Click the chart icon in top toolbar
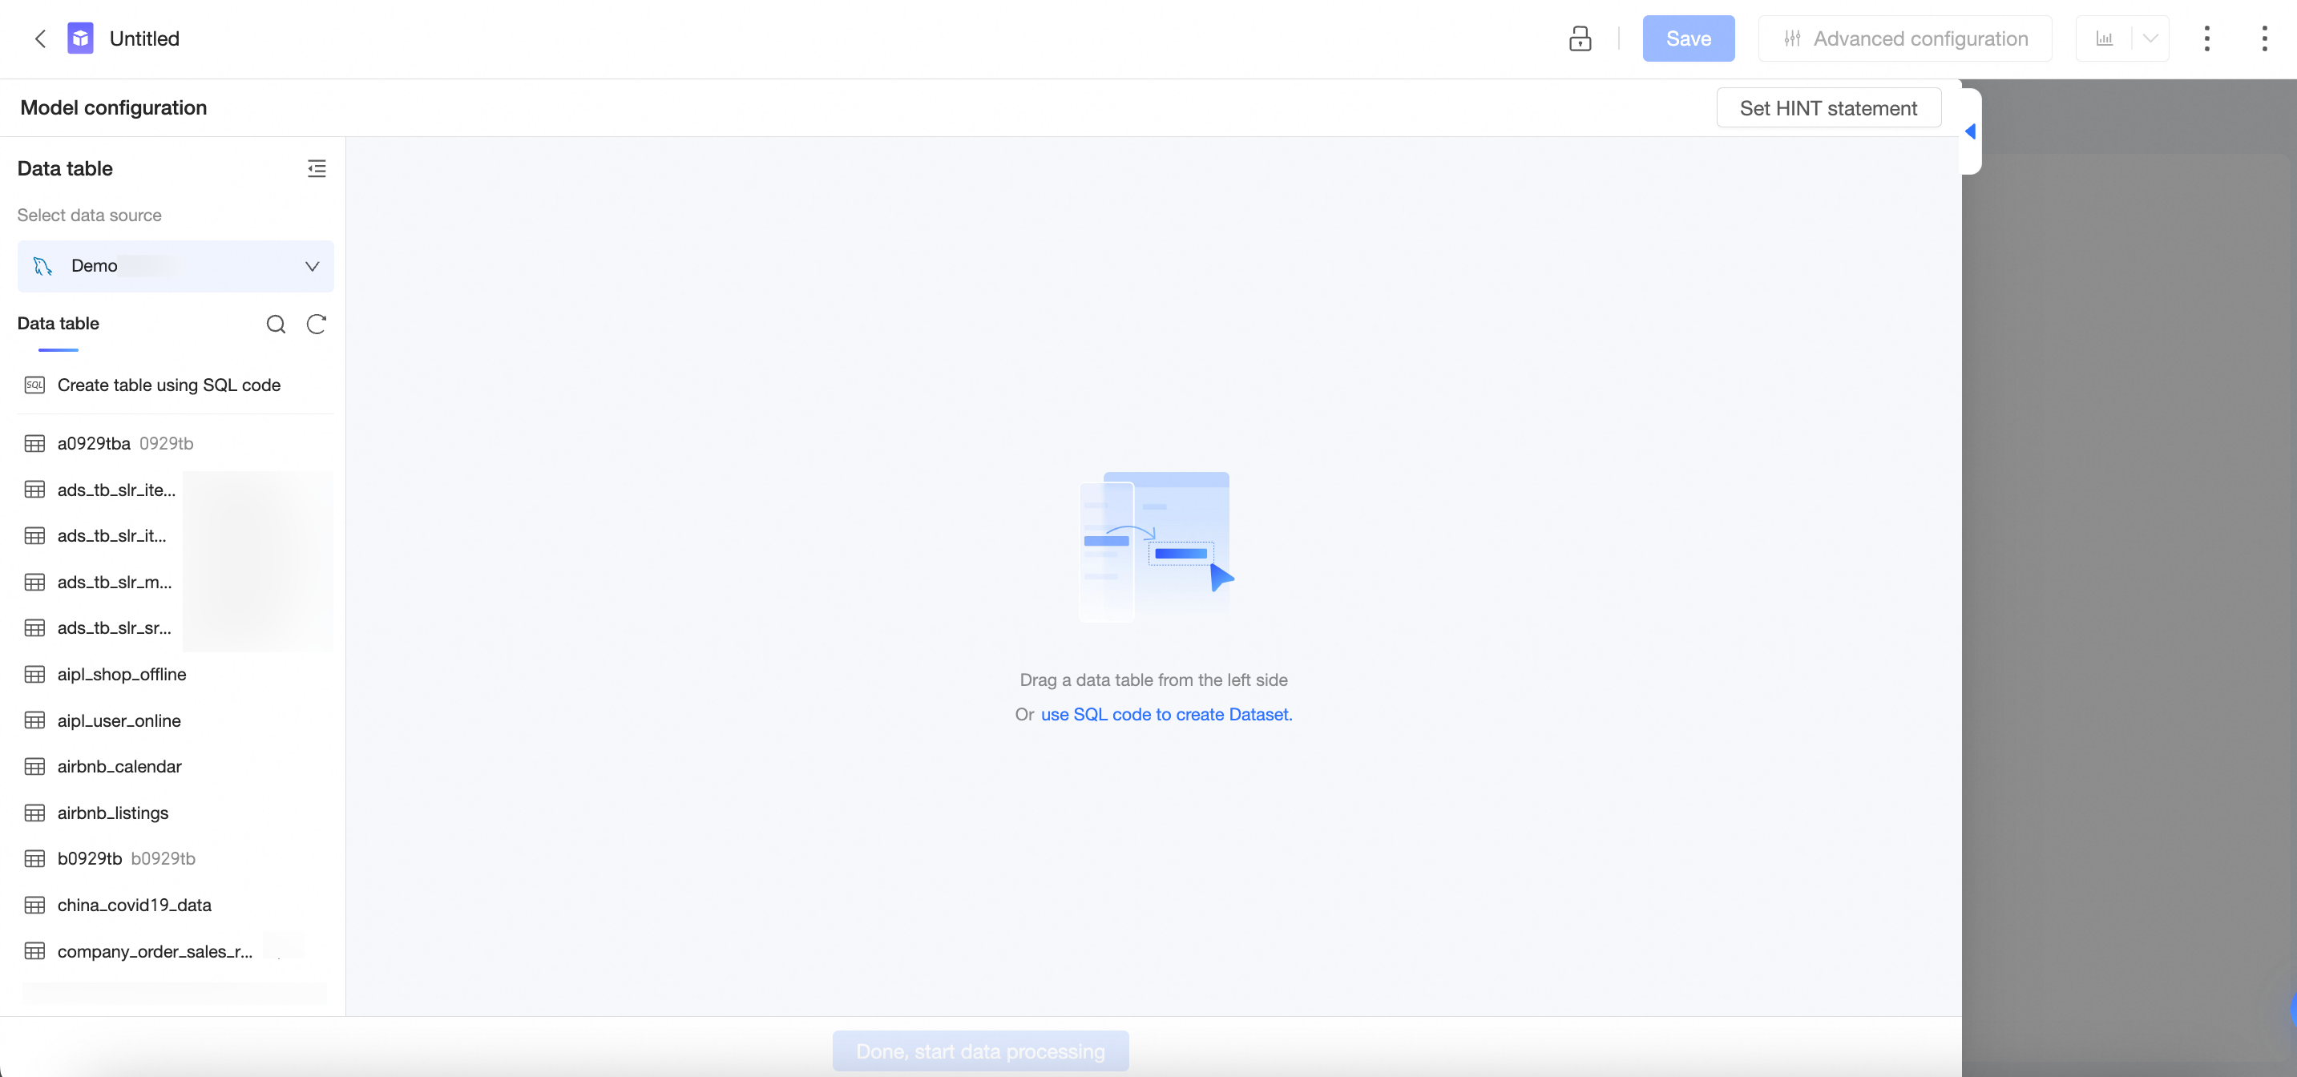The width and height of the screenshot is (2297, 1077). click(x=2104, y=38)
